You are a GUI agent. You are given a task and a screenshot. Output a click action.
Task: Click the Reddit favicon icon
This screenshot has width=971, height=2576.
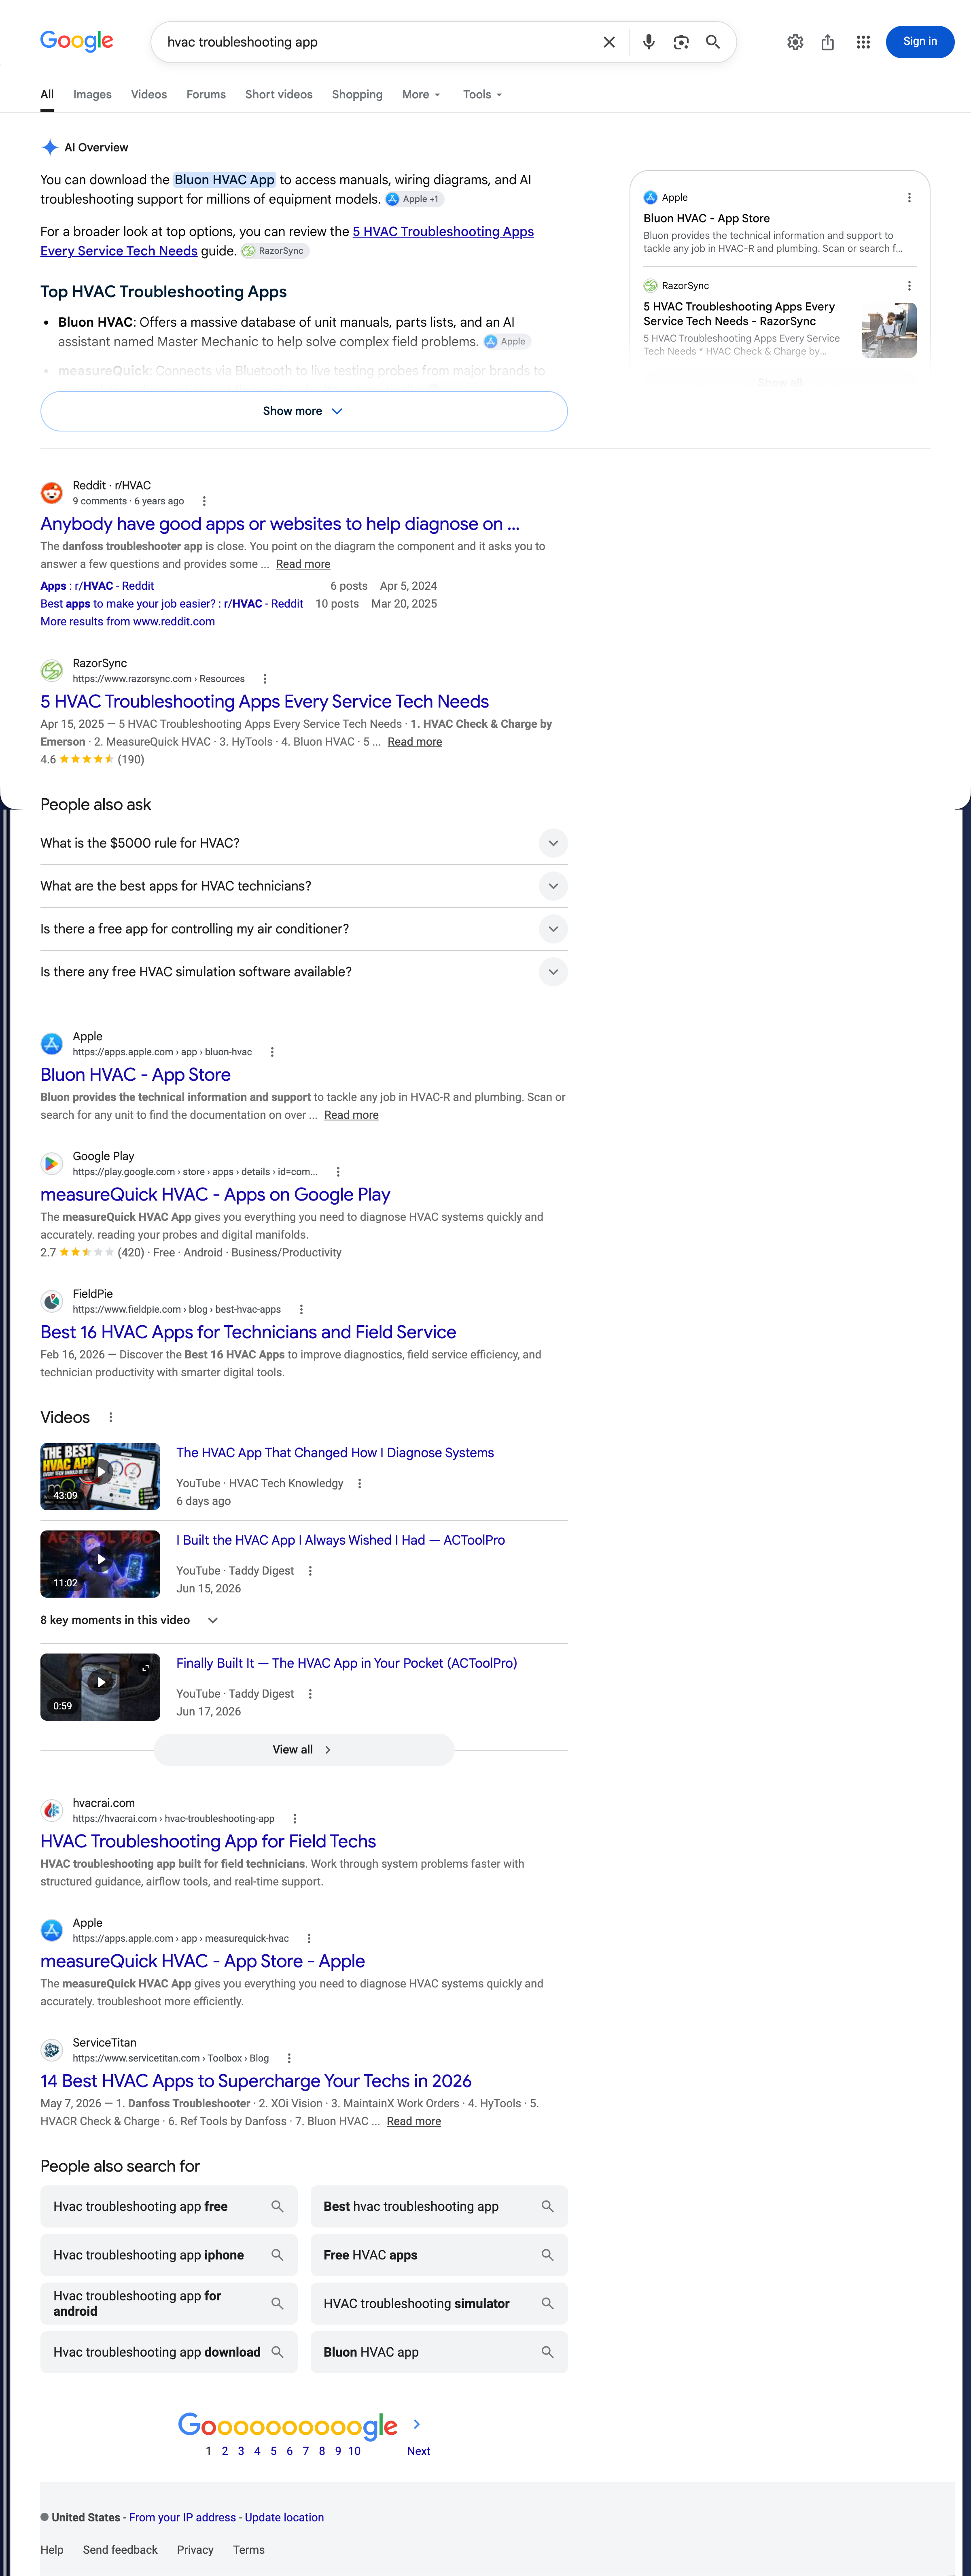52,493
